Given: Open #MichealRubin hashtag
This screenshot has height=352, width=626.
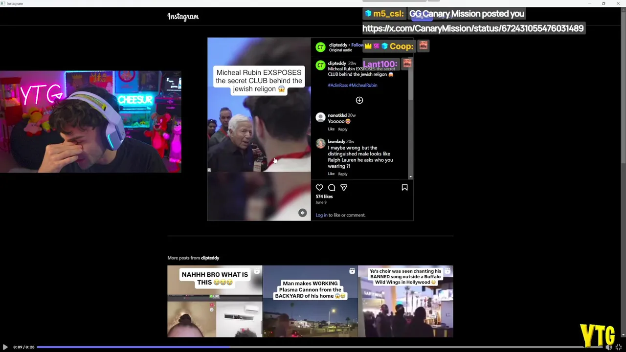Looking at the screenshot, I should pos(363,85).
